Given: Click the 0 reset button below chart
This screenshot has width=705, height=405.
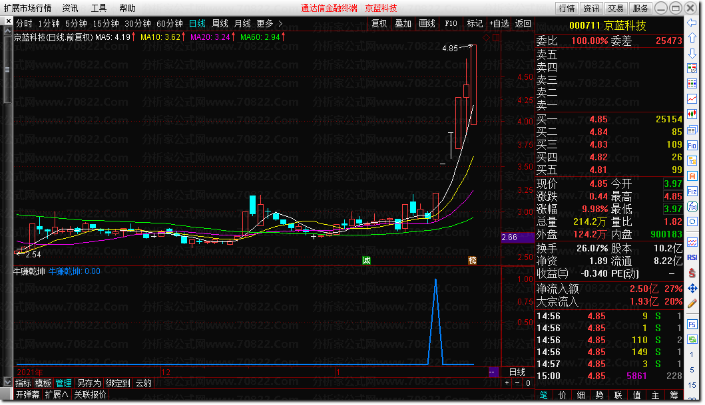Looking at the screenshot, I should (x=528, y=383).
